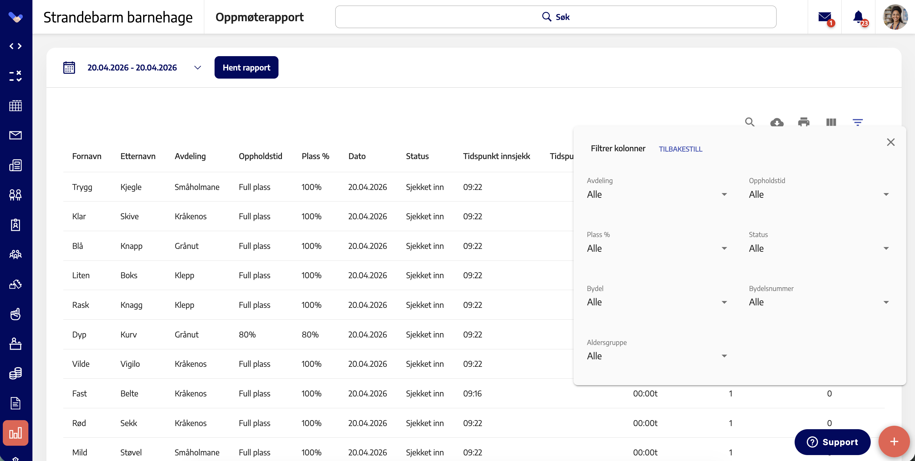
Task: Open the view columns icon
Action: pos(831,122)
